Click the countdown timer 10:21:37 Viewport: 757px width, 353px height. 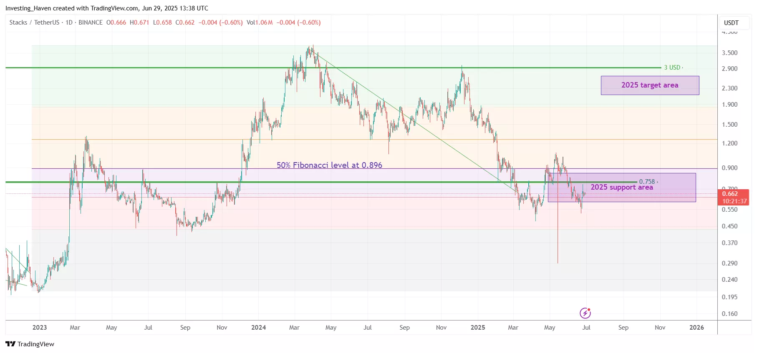[734, 201]
